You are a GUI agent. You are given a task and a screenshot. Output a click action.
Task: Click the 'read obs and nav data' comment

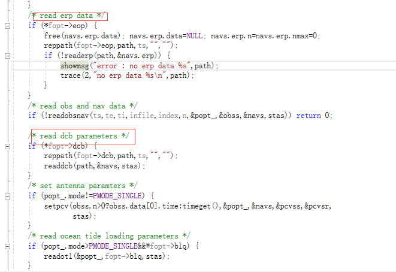click(x=83, y=106)
